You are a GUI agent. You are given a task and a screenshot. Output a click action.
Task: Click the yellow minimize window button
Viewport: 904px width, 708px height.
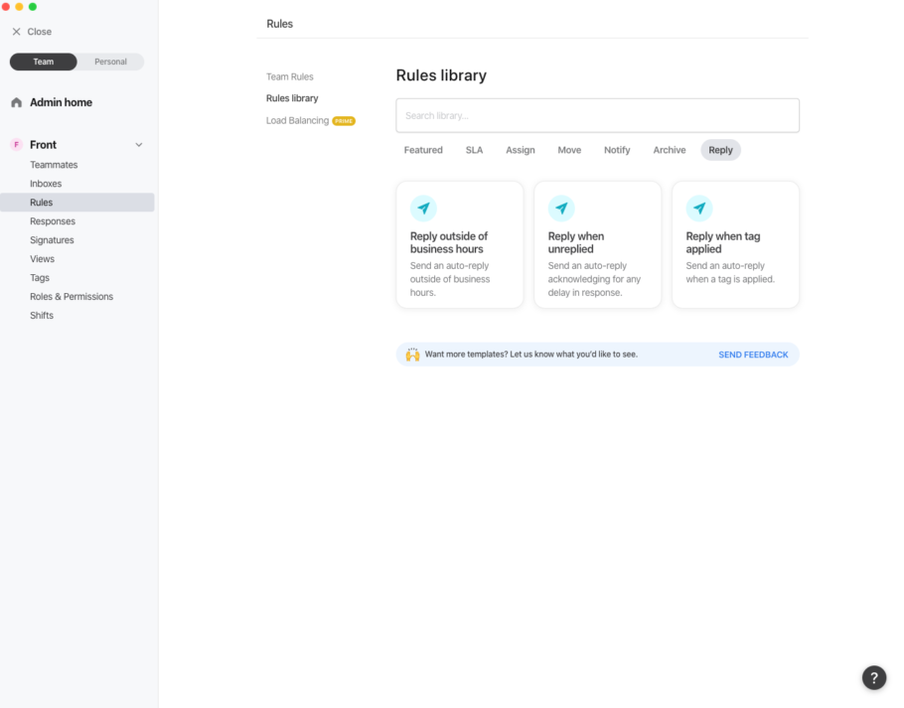[19, 6]
